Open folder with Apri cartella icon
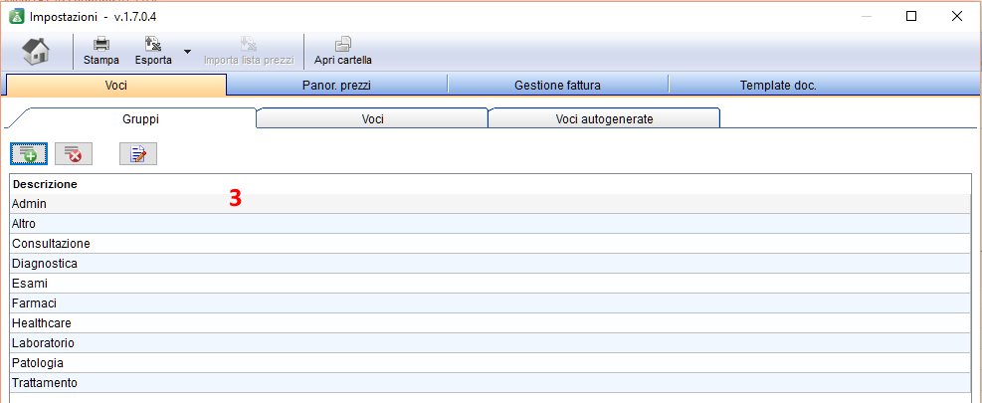Image resolution: width=982 pixels, height=403 pixels. 342,52
